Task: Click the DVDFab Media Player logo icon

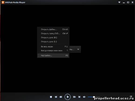Action: point(3,2)
